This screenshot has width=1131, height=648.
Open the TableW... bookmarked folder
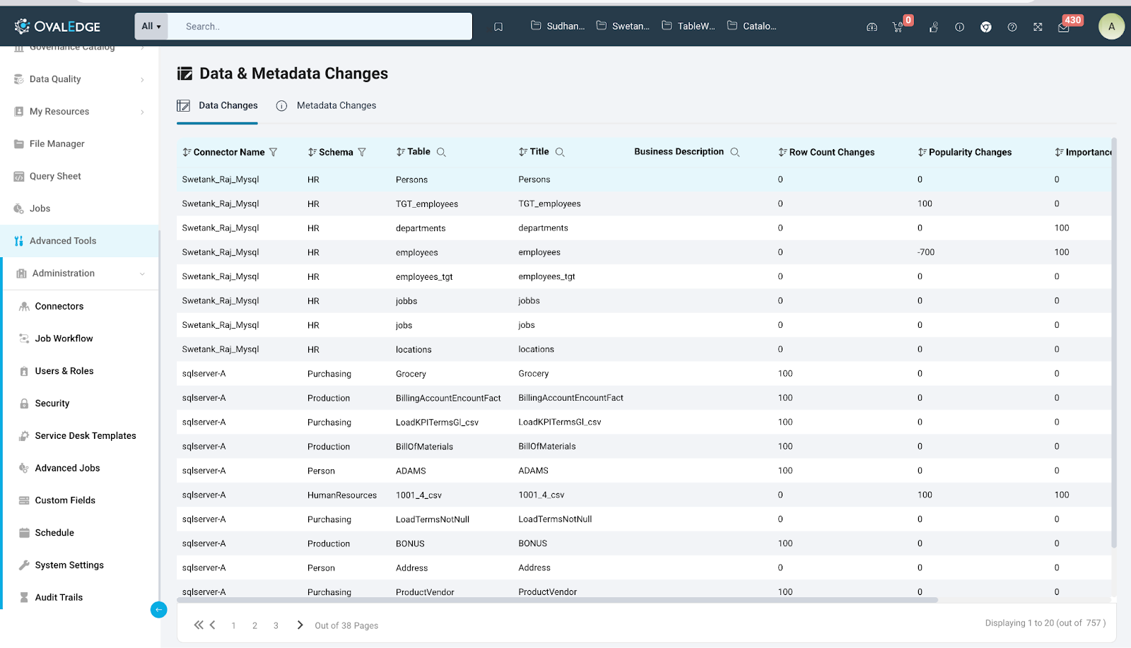tap(688, 26)
